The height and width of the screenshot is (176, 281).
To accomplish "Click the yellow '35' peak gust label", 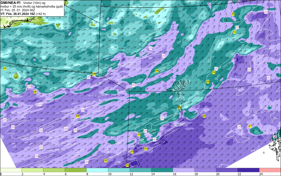I will point(179,107).
